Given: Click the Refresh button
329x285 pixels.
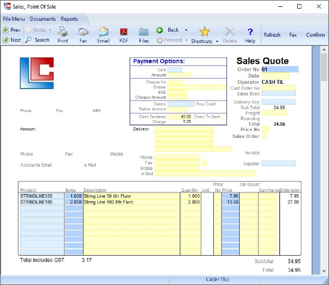Looking at the screenshot, I should 272,34.
